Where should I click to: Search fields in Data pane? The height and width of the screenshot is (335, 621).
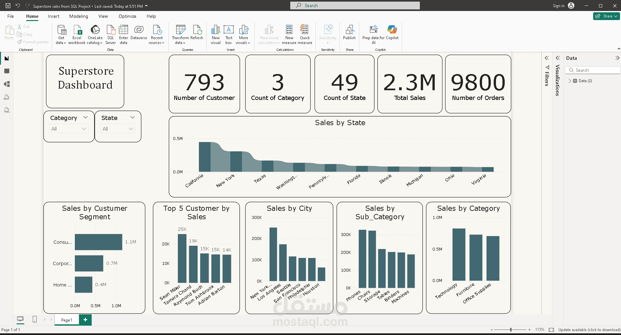[593, 70]
